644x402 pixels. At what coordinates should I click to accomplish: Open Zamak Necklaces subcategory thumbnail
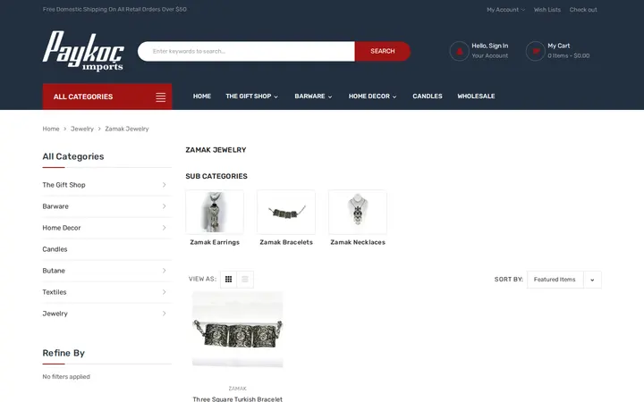coord(358,212)
